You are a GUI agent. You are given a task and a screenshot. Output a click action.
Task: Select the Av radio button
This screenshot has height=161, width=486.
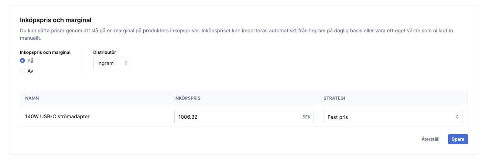click(22, 71)
